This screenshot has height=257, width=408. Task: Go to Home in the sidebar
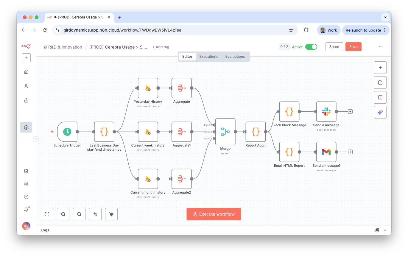(x=26, y=72)
